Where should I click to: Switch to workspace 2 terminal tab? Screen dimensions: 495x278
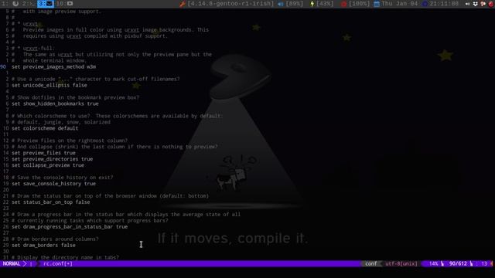[x=28, y=4]
